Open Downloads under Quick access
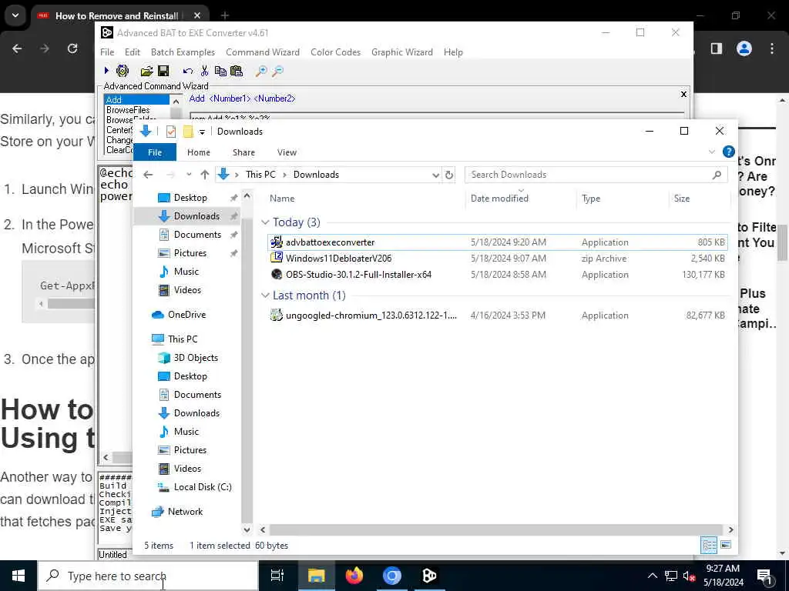Screen dimensions: 789x591 [196, 216]
